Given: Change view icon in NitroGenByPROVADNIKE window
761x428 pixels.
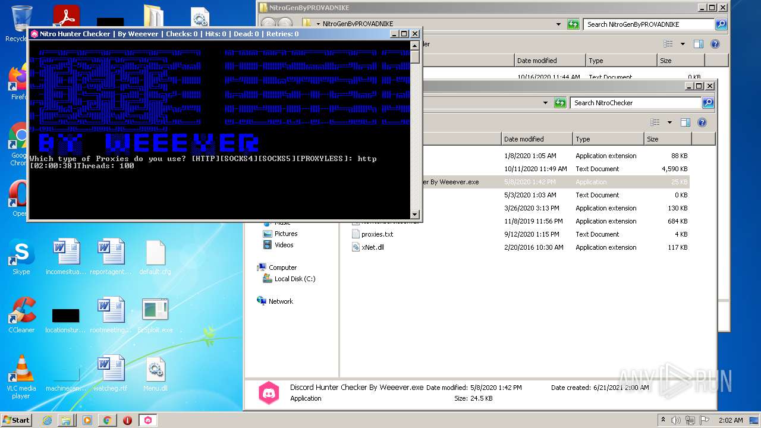Looking at the screenshot, I should point(668,44).
